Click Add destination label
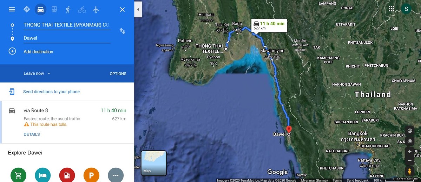This screenshot has width=421, height=182. [38, 52]
